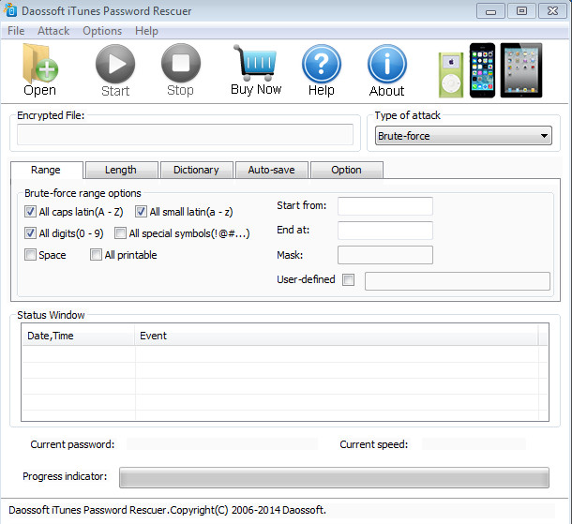
Task: Click the Help question mark icon
Action: click(x=322, y=64)
